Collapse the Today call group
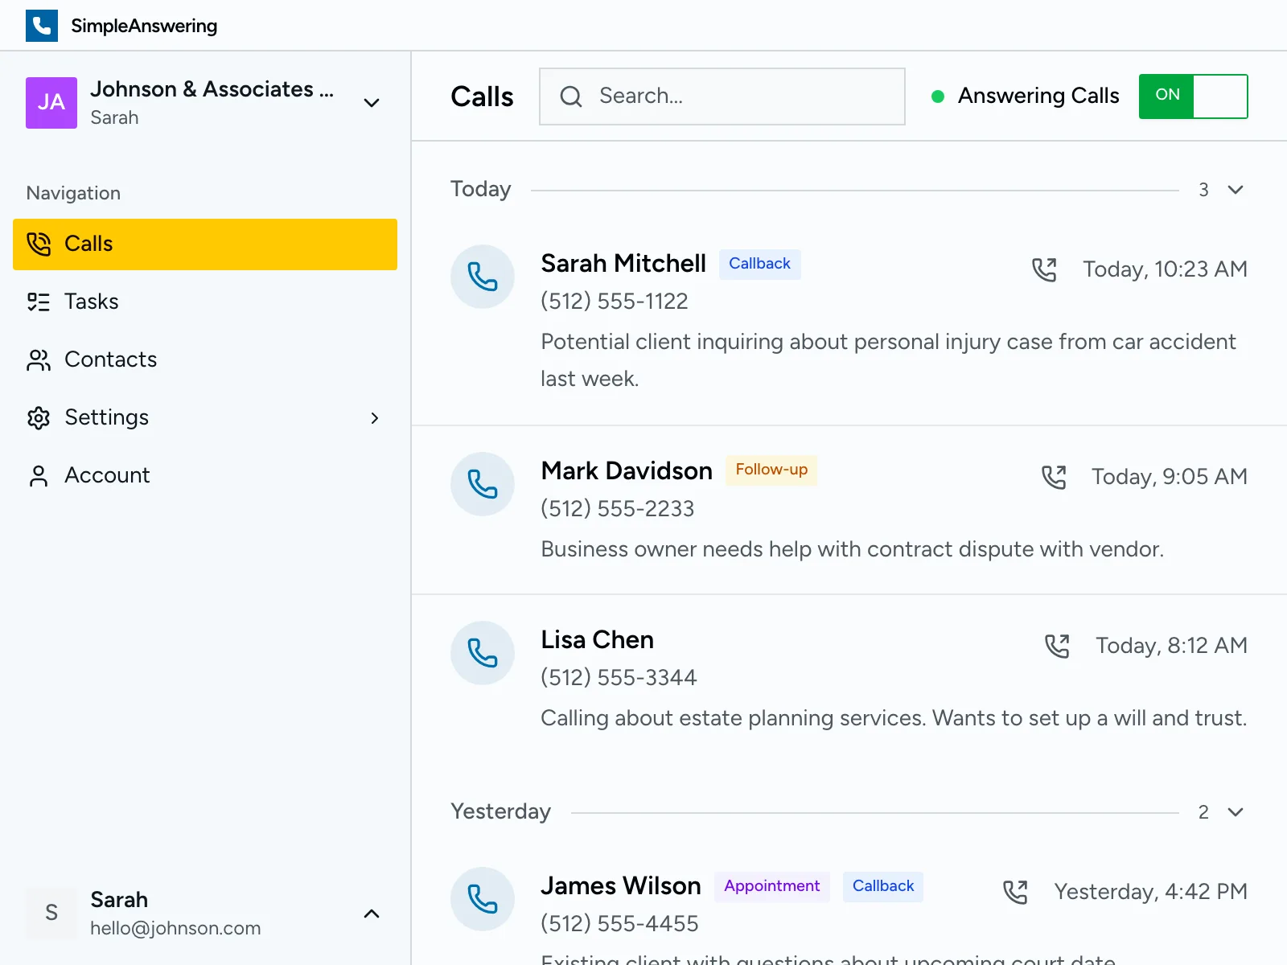 pos(1235,190)
